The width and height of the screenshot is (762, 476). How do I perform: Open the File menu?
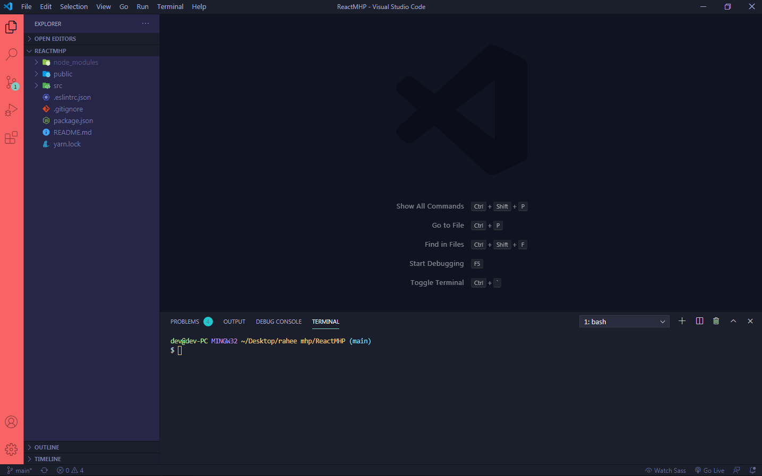point(27,6)
